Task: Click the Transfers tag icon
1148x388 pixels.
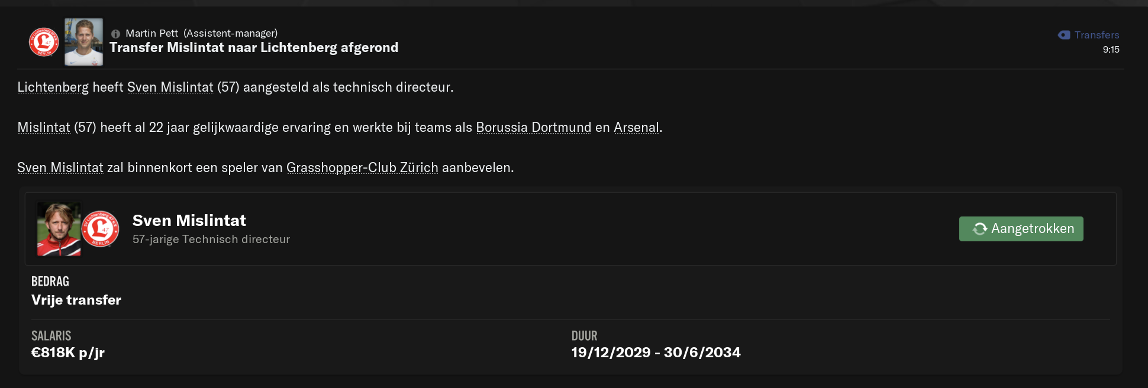Action: 1064,35
